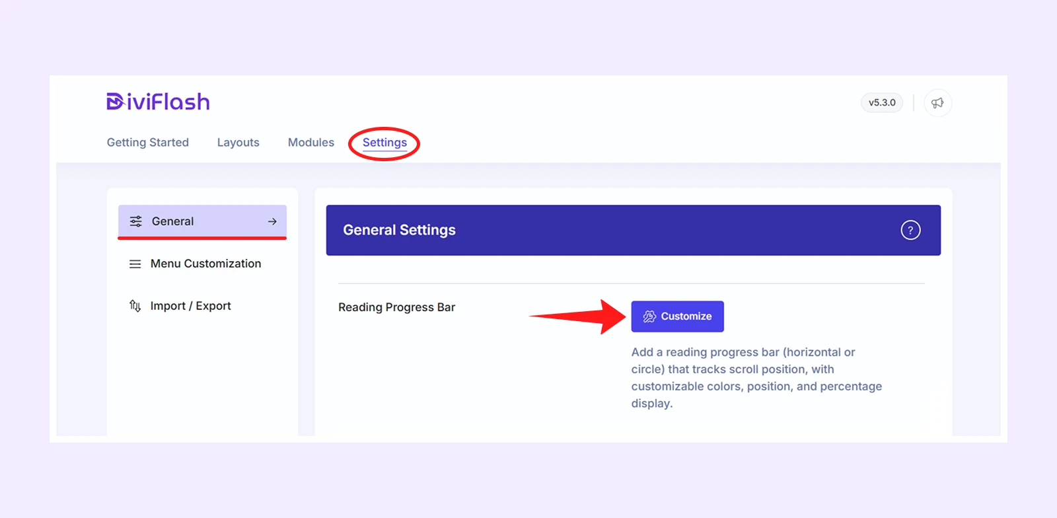Click the DiviFlash logo

click(158, 102)
